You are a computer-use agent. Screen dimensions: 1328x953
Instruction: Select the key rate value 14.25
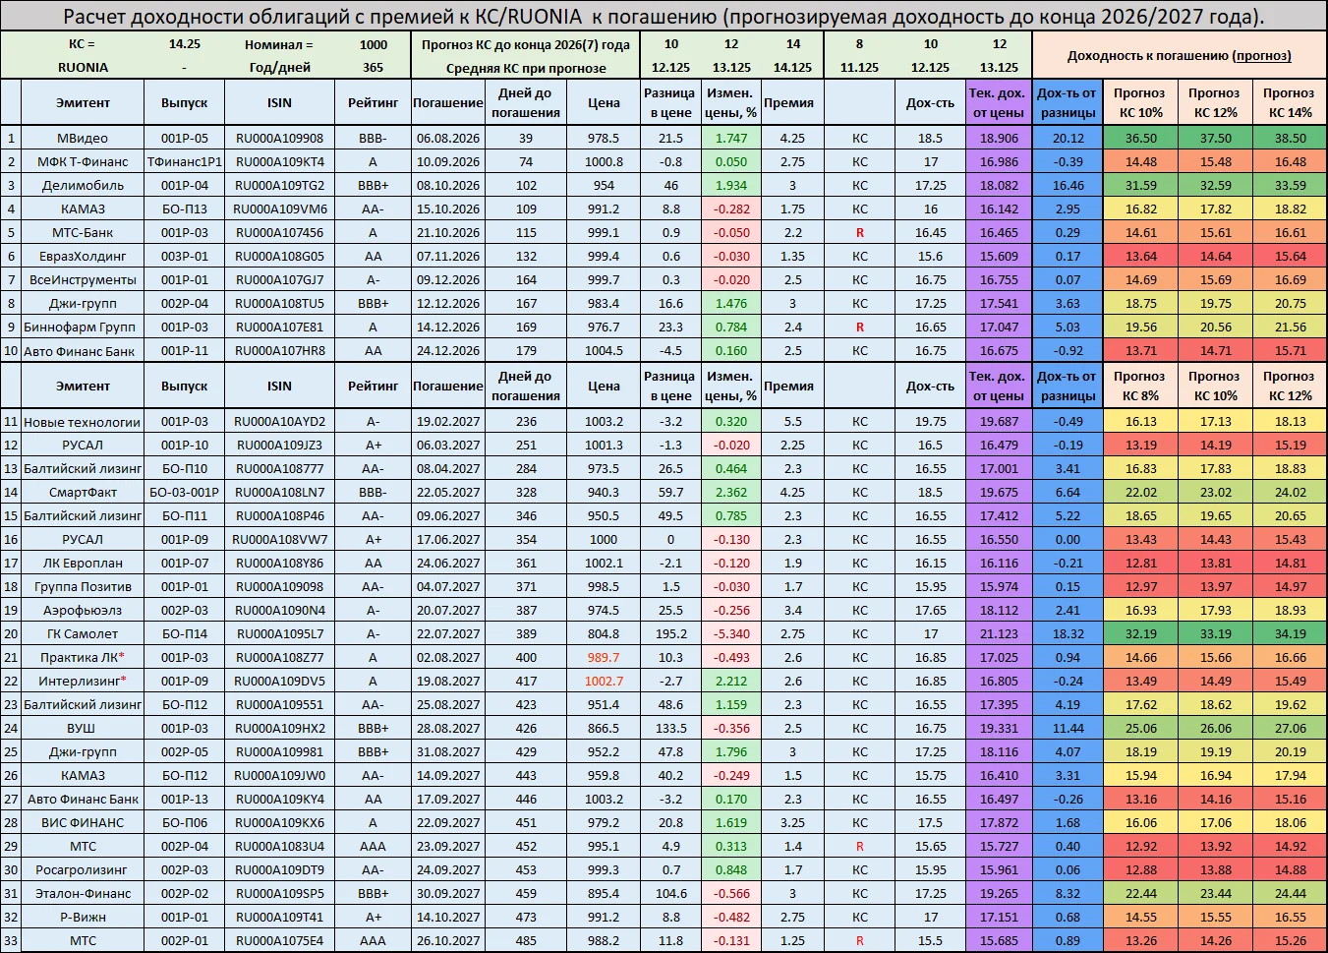pyautogui.click(x=185, y=44)
